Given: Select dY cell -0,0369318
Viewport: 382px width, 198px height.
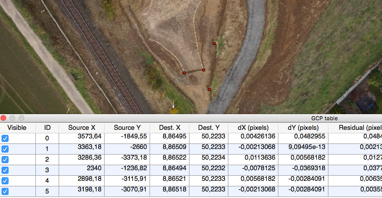Looking at the screenshot, I should coord(303,170).
